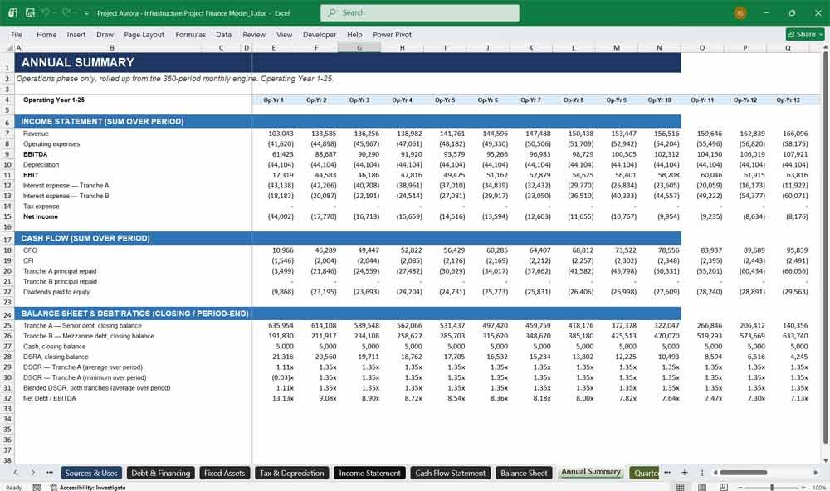Switch to Income Statement sheet tab
Image resolution: width=830 pixels, height=491 pixels.
369,473
